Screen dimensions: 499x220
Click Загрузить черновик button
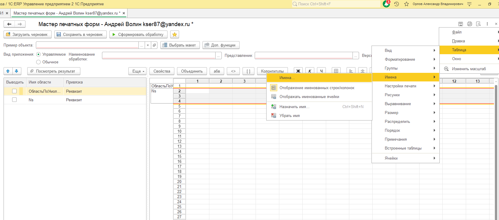point(28,34)
